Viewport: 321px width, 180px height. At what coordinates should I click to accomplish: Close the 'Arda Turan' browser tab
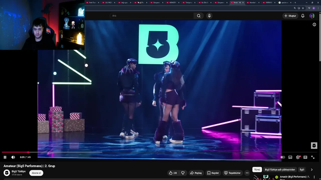pos(99,2)
